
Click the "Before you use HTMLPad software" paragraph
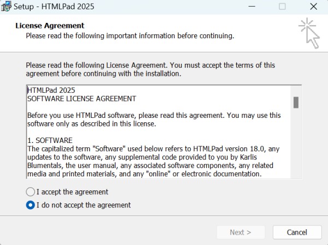click(154, 119)
